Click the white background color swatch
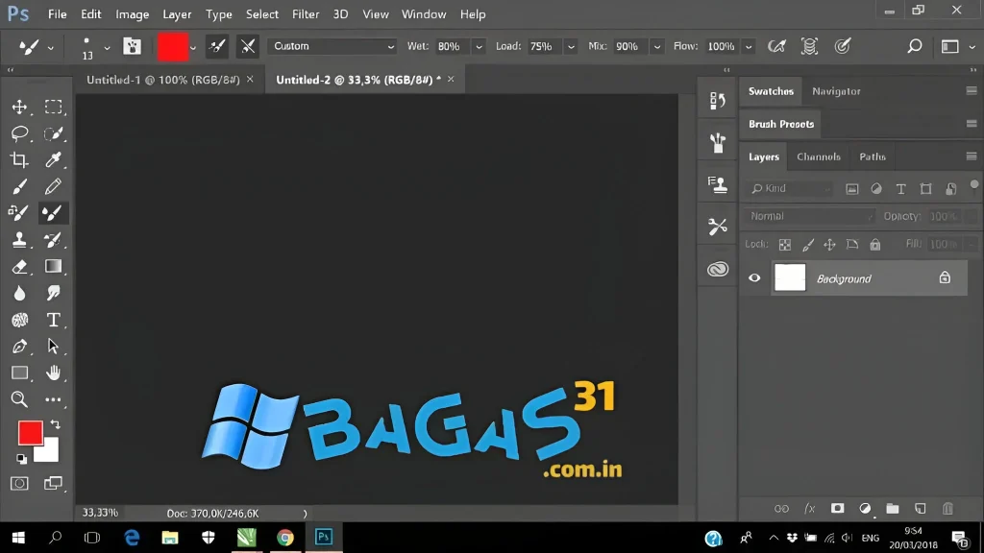This screenshot has height=553, width=984. [x=49, y=453]
